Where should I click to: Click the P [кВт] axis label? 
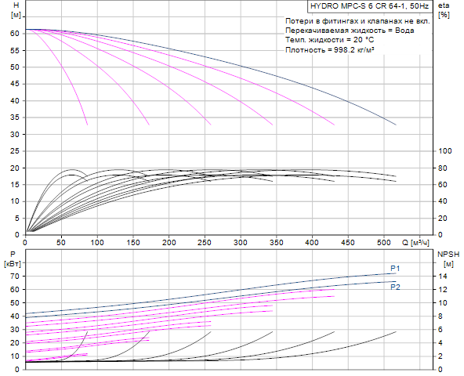coord(13,258)
